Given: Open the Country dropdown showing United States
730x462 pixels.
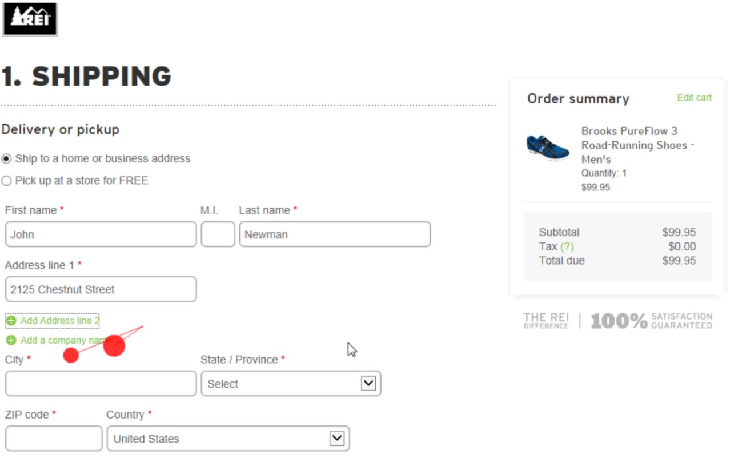Looking at the screenshot, I should point(228,439).
